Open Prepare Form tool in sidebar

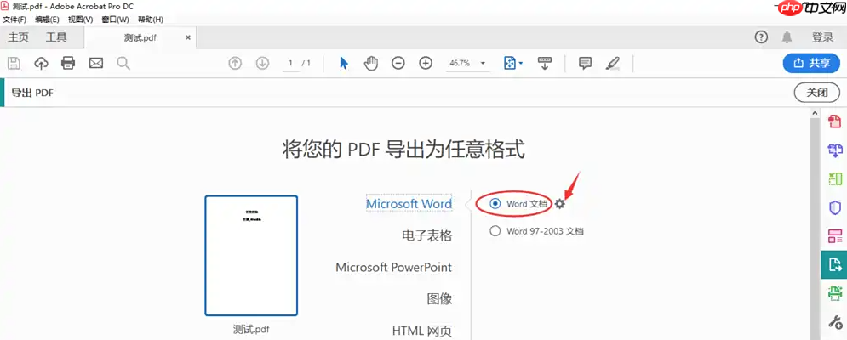[835, 235]
